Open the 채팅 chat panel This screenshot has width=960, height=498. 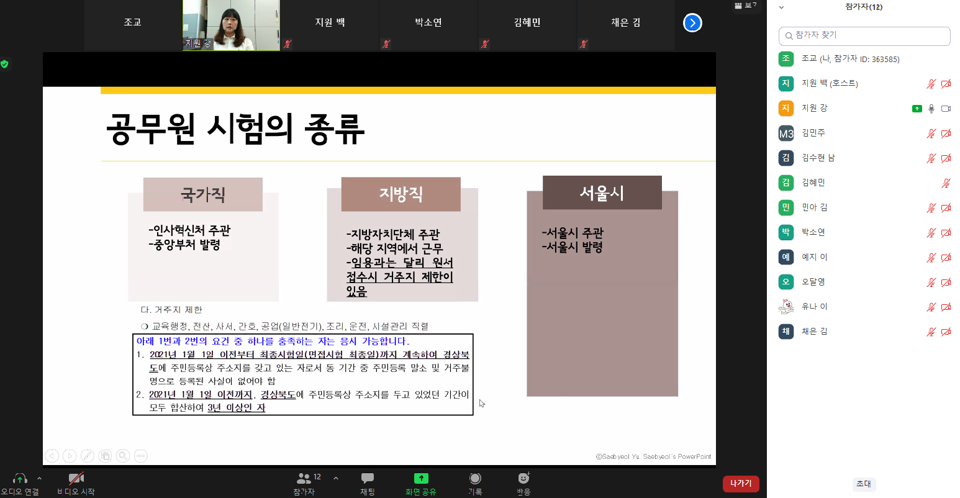368,479
